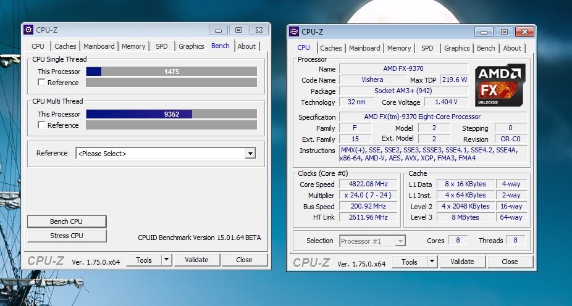Switch to the Bench tab in the right window
The height and width of the screenshot is (306, 572).
point(486,48)
